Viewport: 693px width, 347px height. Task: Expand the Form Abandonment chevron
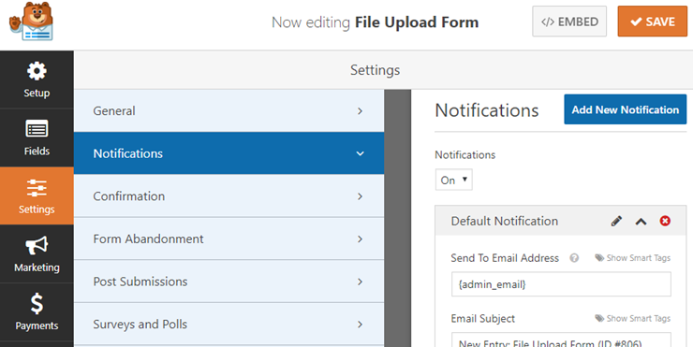361,239
